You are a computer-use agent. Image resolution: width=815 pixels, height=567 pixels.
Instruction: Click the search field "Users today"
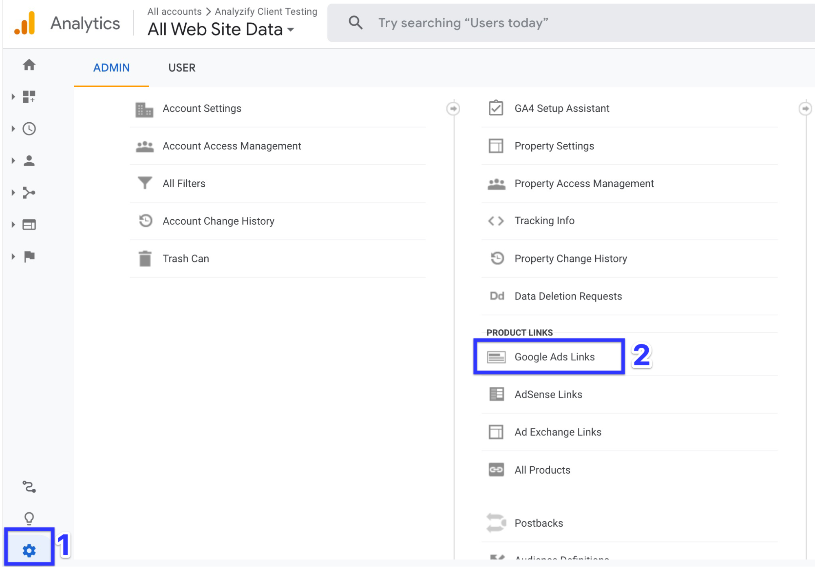pyautogui.click(x=571, y=23)
